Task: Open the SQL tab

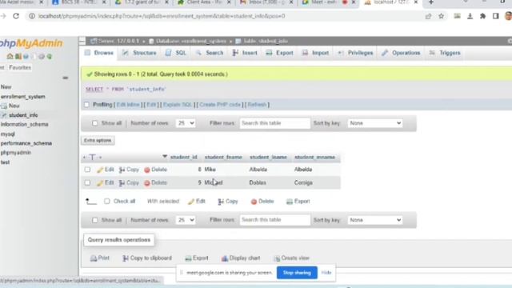Action: point(176,53)
